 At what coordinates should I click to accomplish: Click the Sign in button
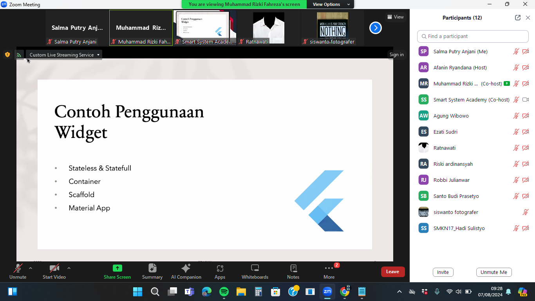click(396, 54)
